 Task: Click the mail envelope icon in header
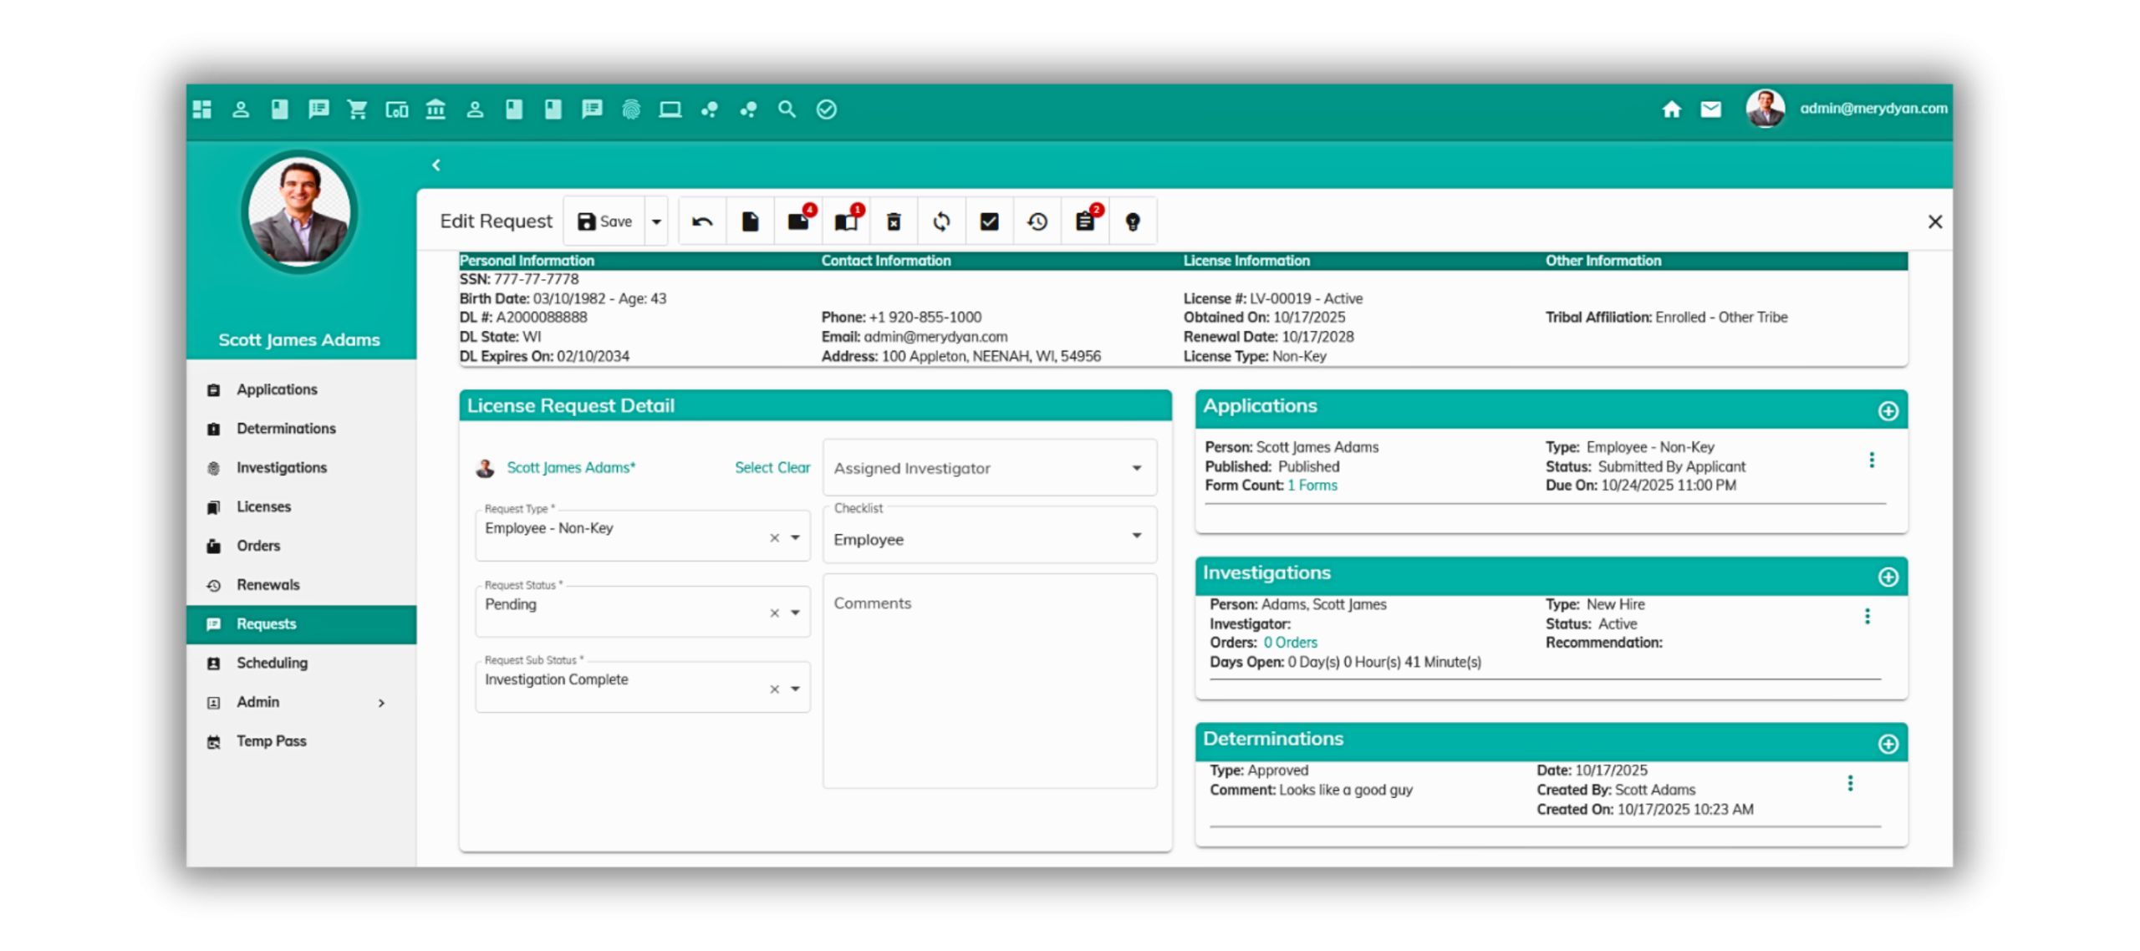coord(1710,109)
